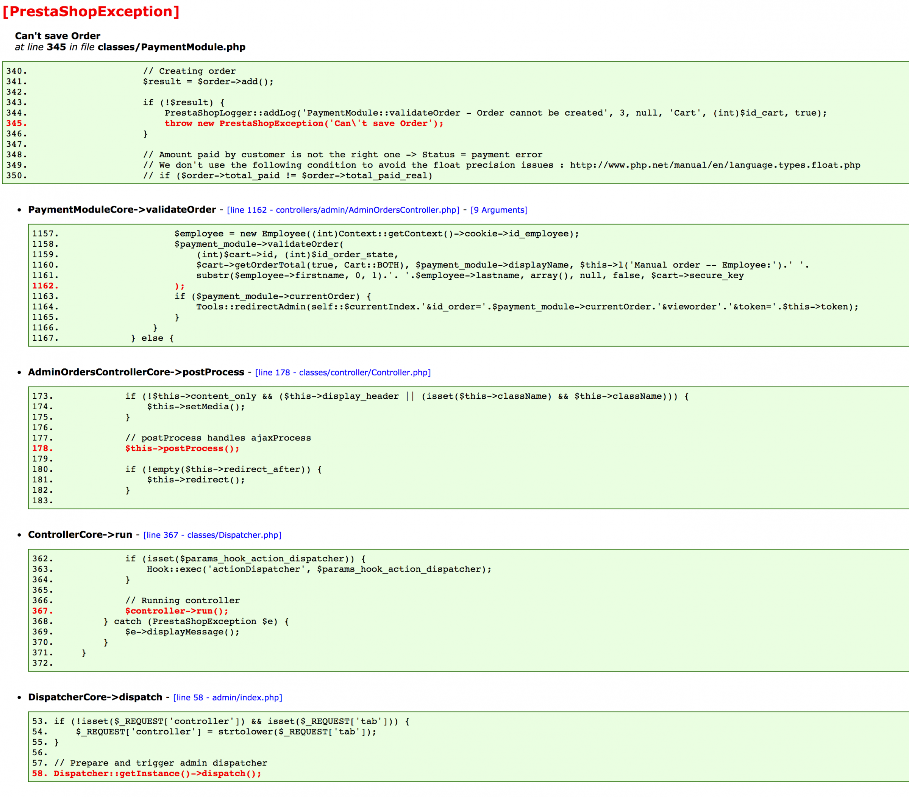Click the "// Creating order" comment
Image resolution: width=909 pixels, height=797 pixels.
(189, 71)
